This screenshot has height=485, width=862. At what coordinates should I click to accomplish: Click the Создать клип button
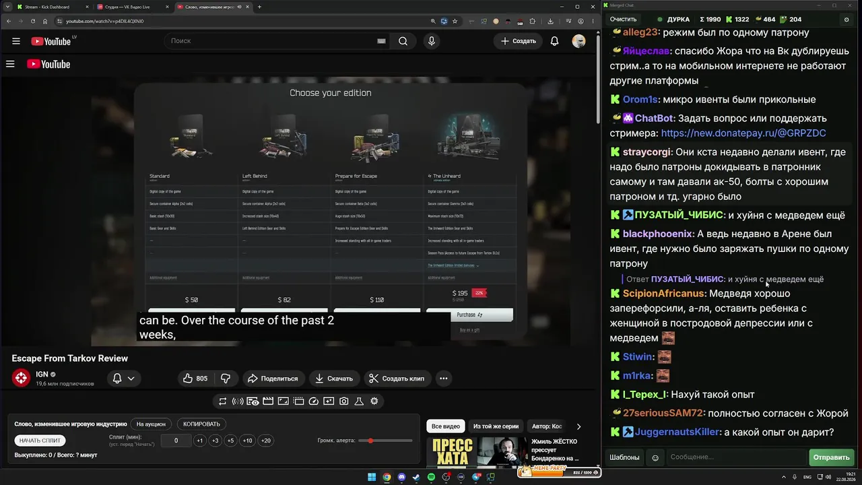click(x=397, y=379)
